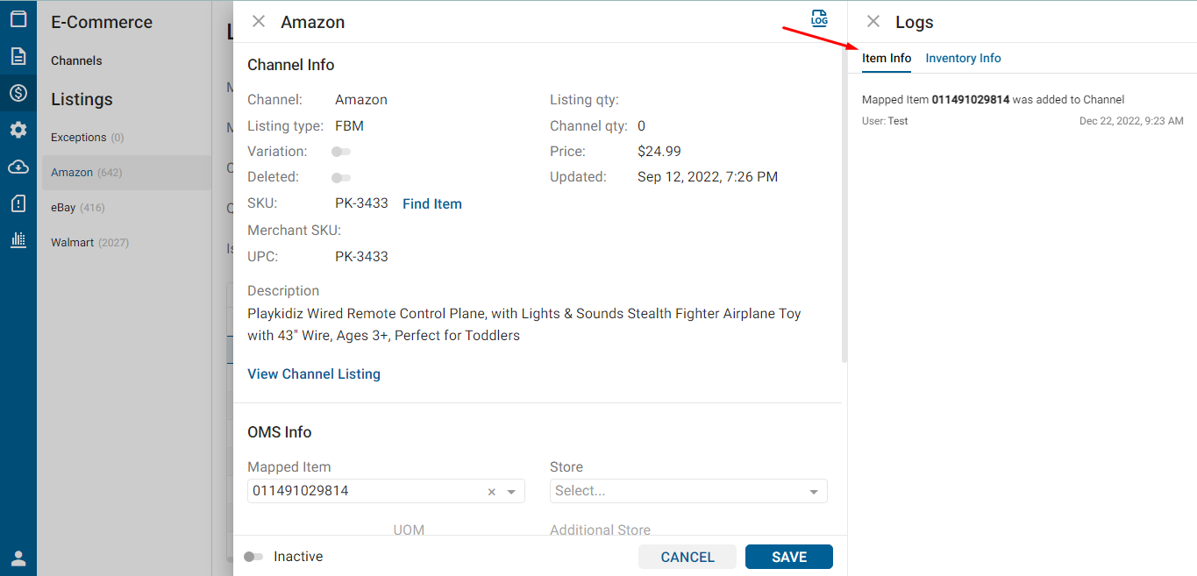1197x576 pixels.
Task: Toggle the Deleted switch
Action: [x=341, y=178]
